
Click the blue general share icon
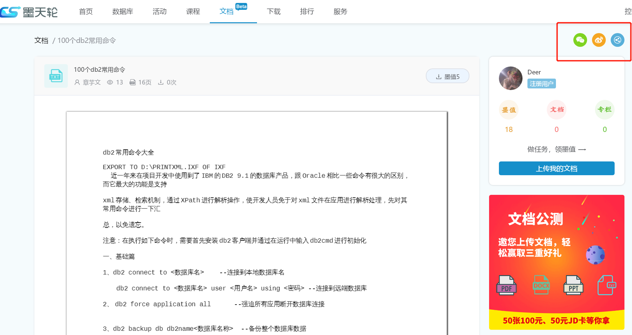617,40
